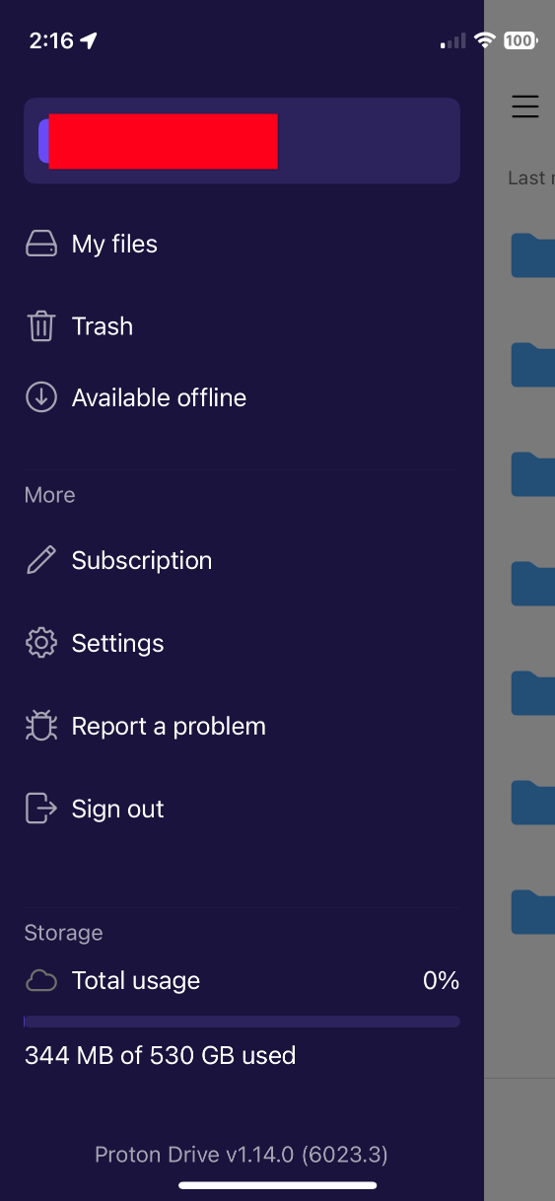555x1201 pixels.
Task: Tap the Trash bin icon
Action: (40, 326)
